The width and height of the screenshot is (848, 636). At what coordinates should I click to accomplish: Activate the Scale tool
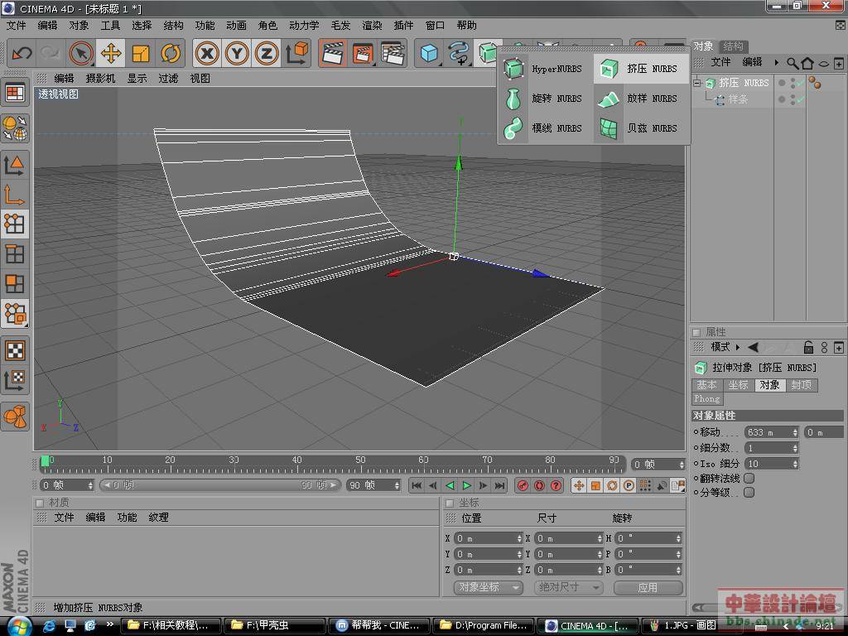click(x=141, y=54)
